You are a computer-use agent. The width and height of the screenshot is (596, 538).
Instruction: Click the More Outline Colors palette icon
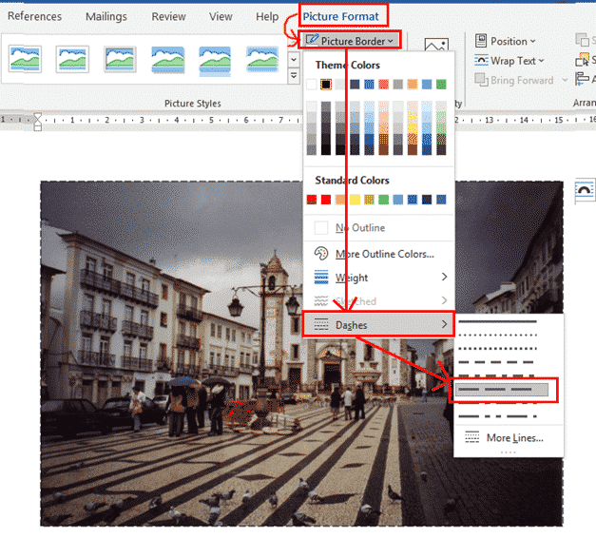click(320, 254)
